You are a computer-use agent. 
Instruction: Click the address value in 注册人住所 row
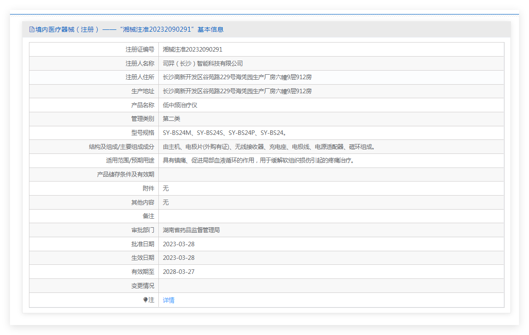237,77
